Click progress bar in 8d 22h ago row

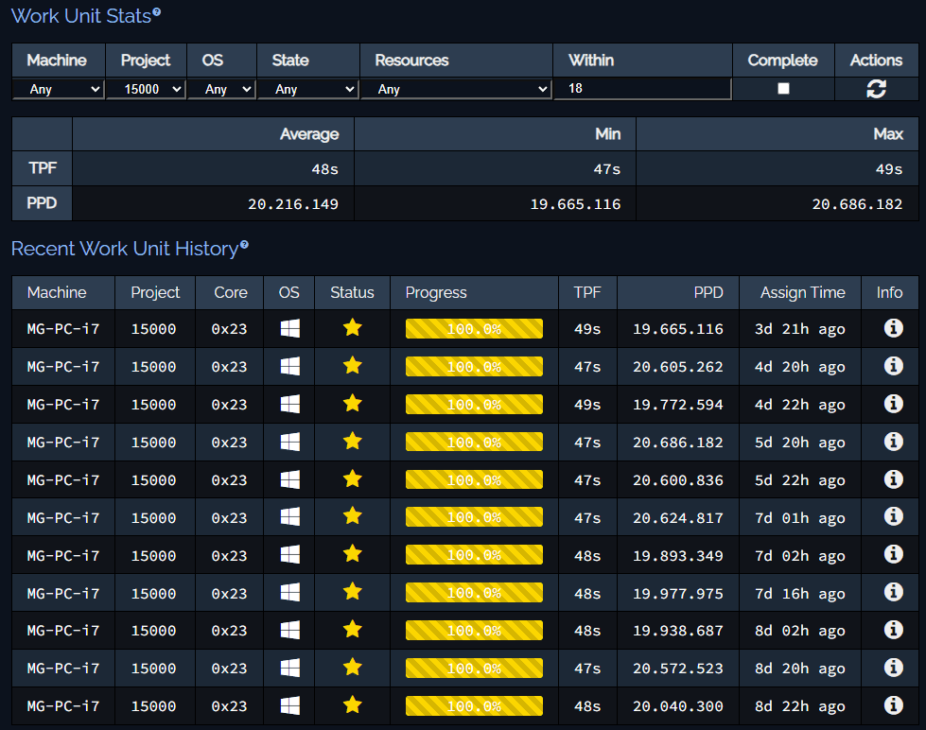(x=474, y=705)
